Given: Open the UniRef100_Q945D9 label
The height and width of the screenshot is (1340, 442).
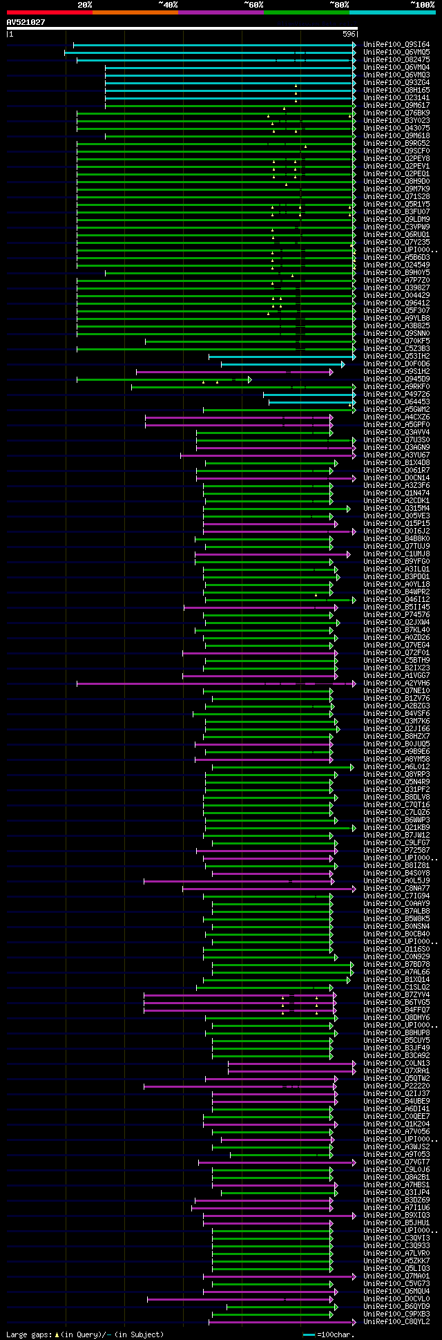Looking at the screenshot, I should (x=396, y=379).
